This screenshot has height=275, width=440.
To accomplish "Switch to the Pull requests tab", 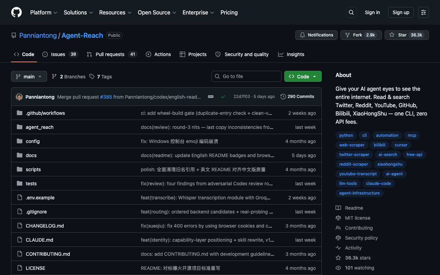I will click(x=112, y=54).
